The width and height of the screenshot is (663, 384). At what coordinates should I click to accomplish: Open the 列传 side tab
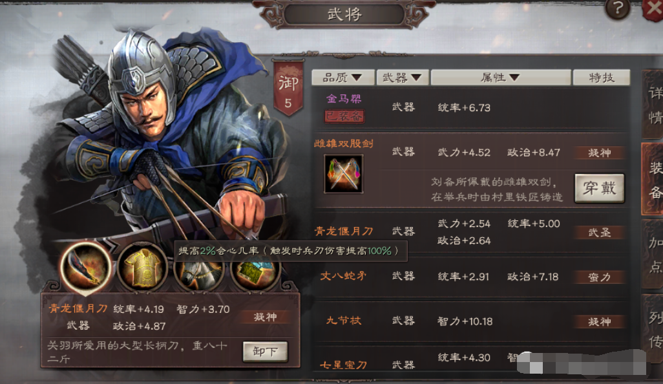click(653, 329)
